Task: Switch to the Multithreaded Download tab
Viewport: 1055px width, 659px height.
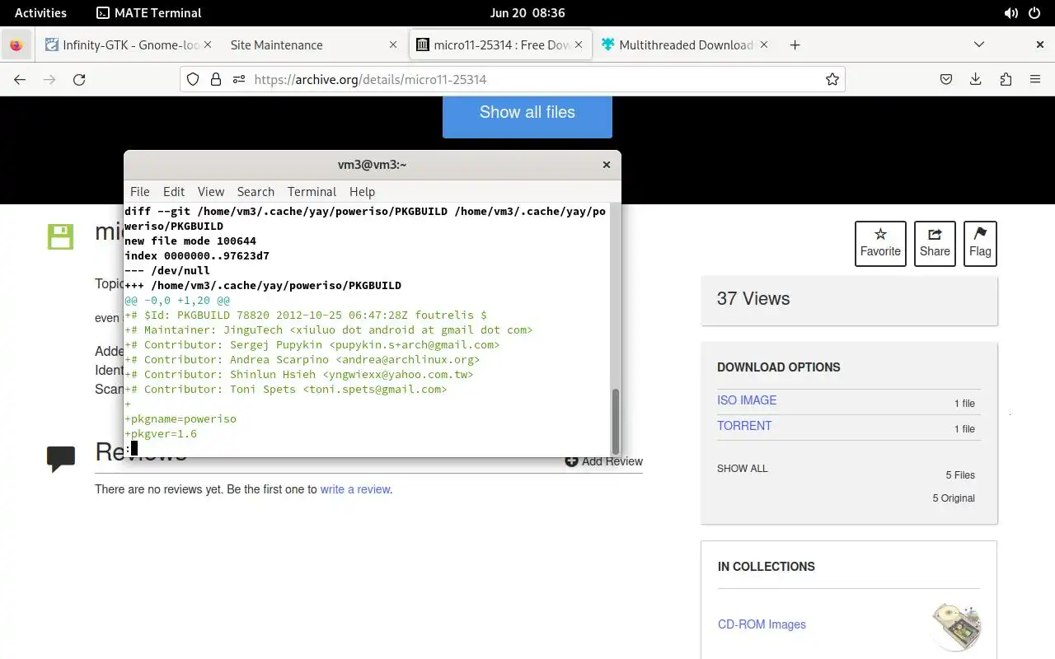Action: pyautogui.click(x=684, y=45)
